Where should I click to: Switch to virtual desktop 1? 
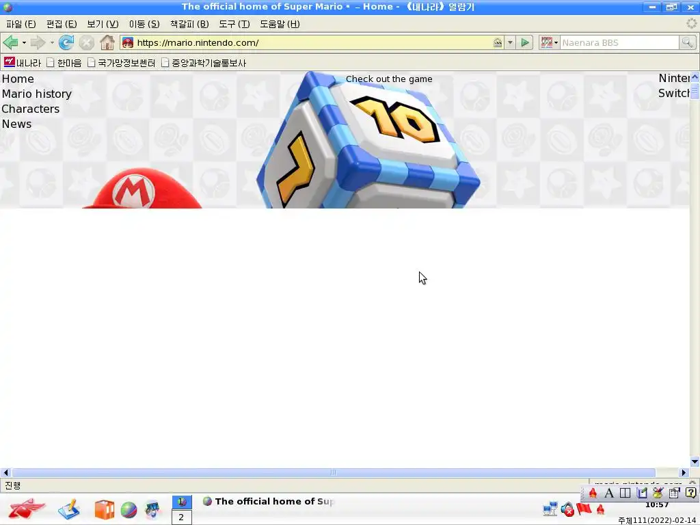coord(181,502)
